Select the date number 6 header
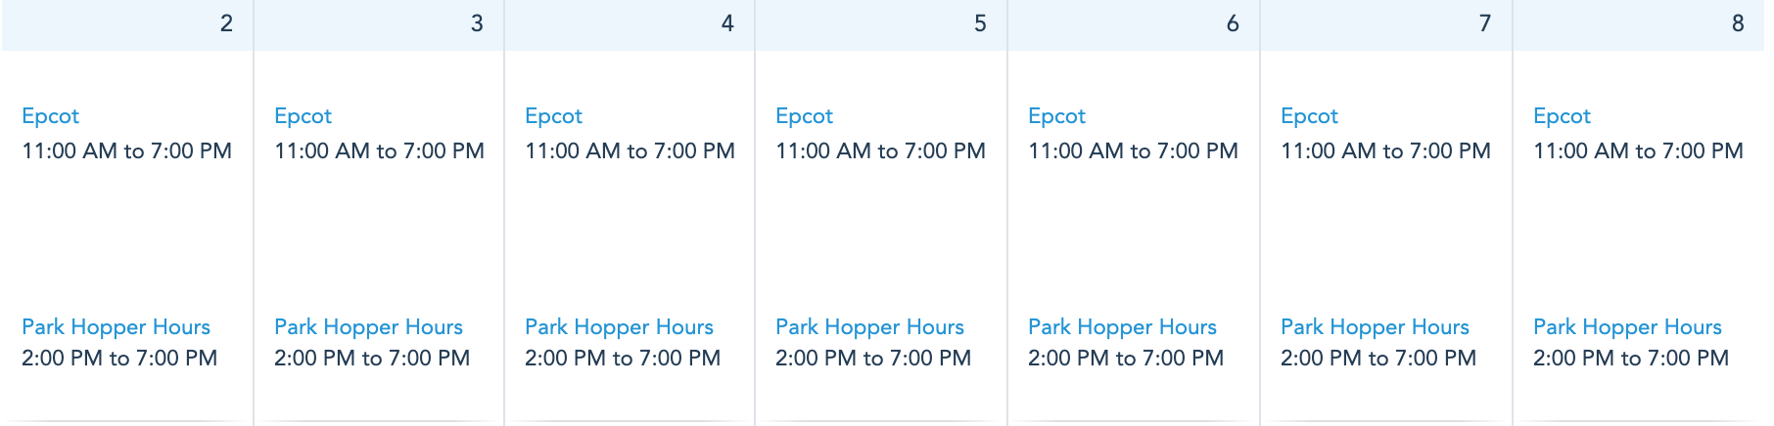This screenshot has width=1774, height=426. point(1233,23)
